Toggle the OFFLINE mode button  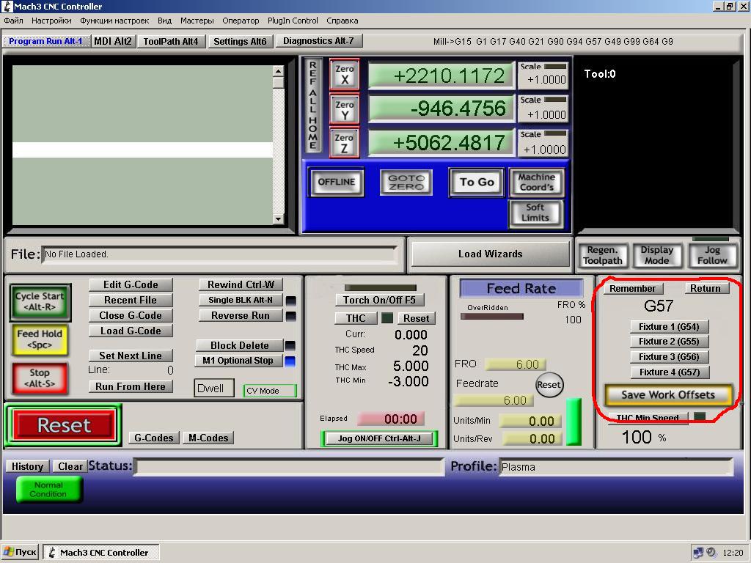click(x=336, y=182)
